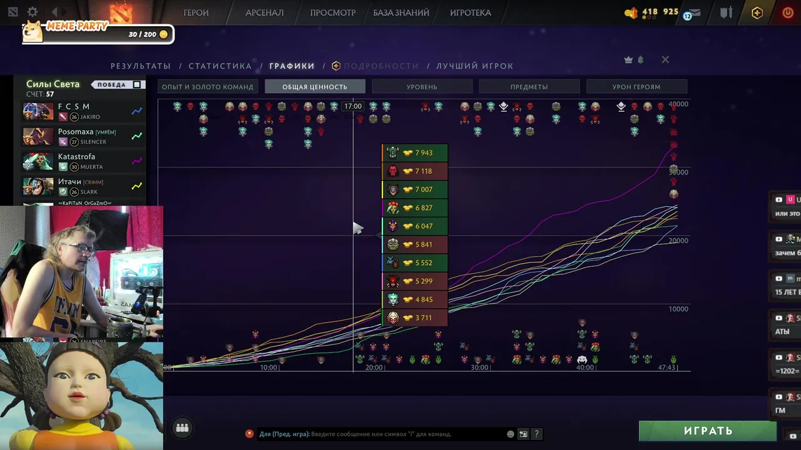Click the 7 943 net worth row
Image resolution: width=801 pixels, height=450 pixels.
415,152
